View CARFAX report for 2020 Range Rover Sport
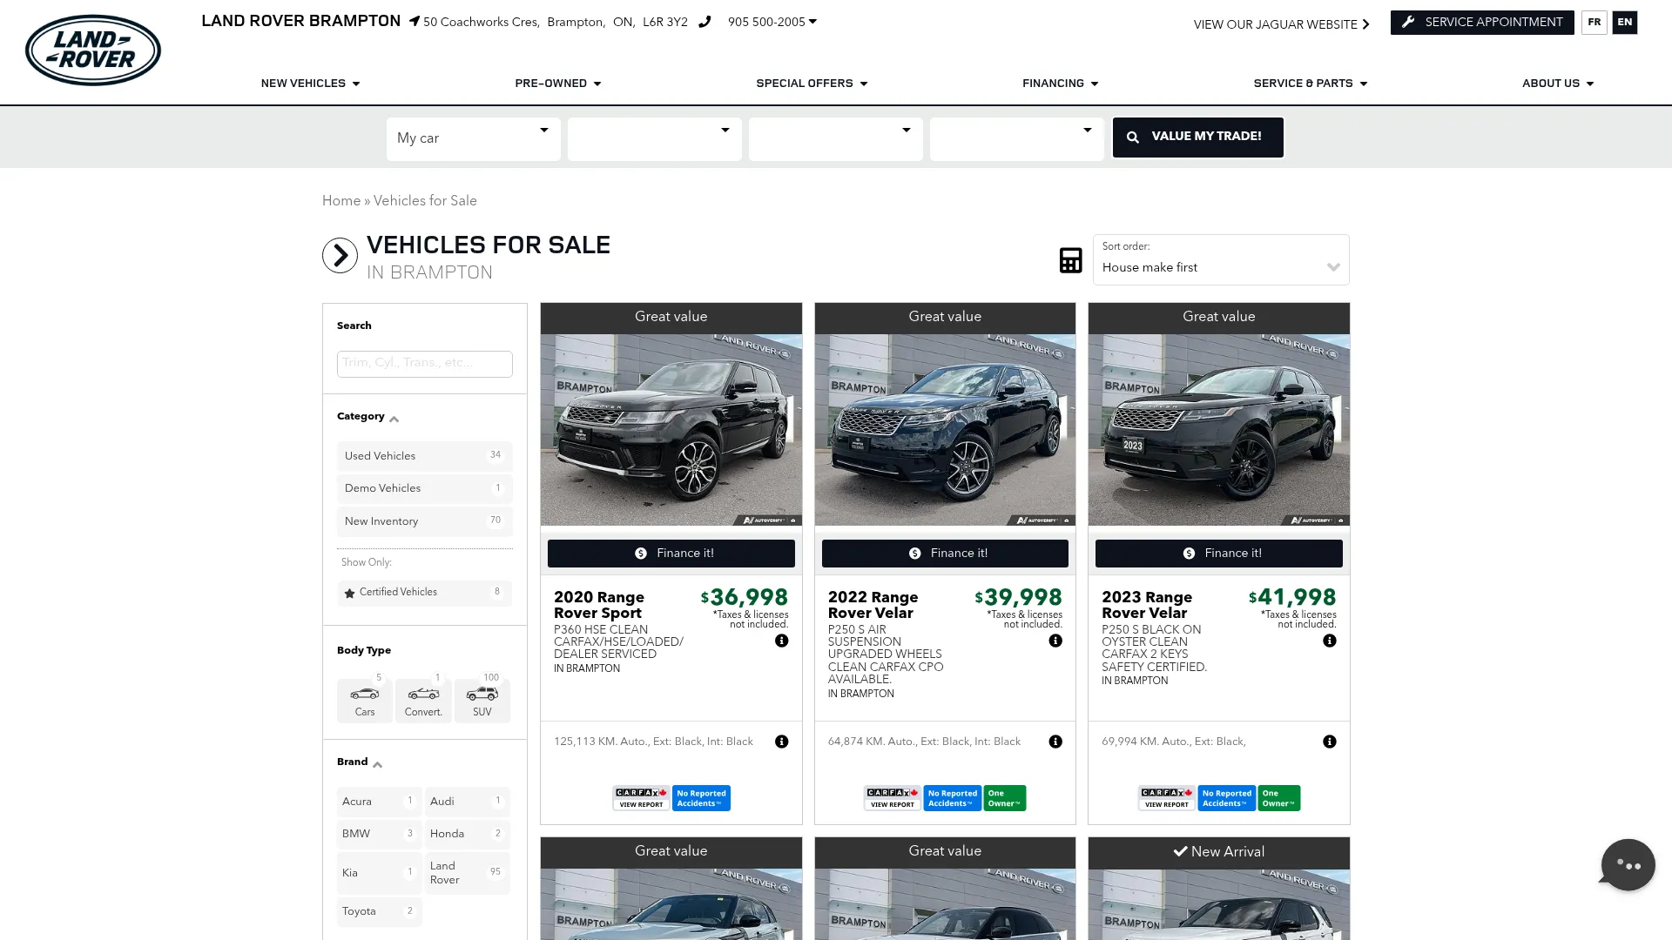Image resolution: width=1672 pixels, height=940 pixels. click(642, 798)
